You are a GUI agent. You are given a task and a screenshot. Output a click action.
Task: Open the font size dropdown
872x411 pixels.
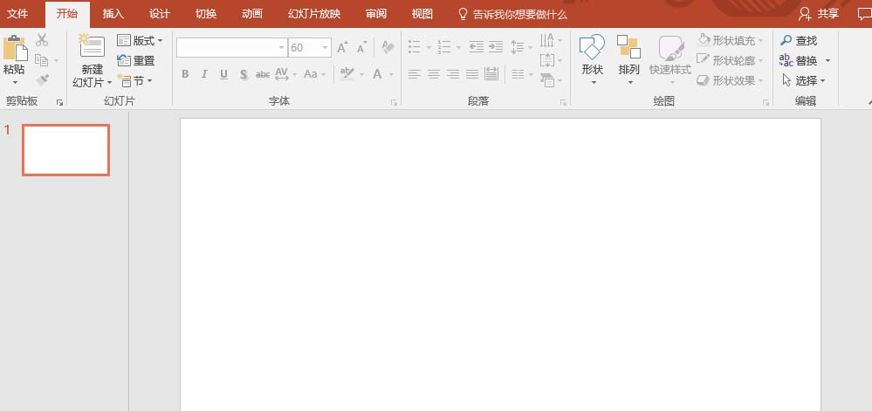coord(326,48)
